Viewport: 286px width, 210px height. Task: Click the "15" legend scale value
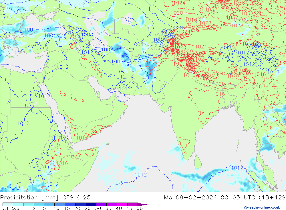pyautogui.click(x=67, y=208)
